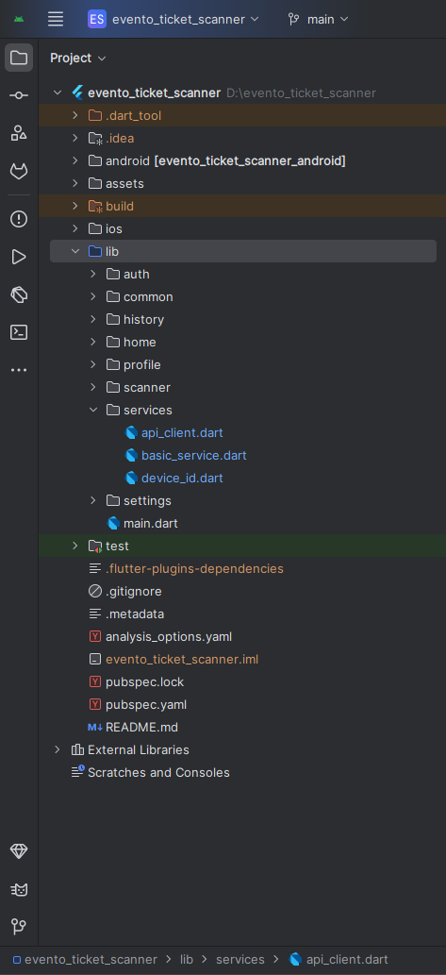The width and height of the screenshot is (446, 975).
Task: Open the main hamburger menu
Action: point(56,19)
